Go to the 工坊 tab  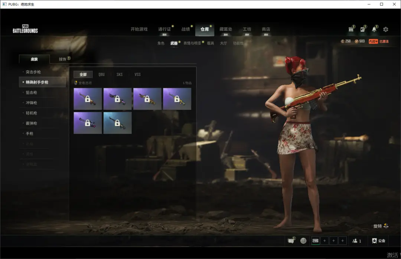pos(247,29)
